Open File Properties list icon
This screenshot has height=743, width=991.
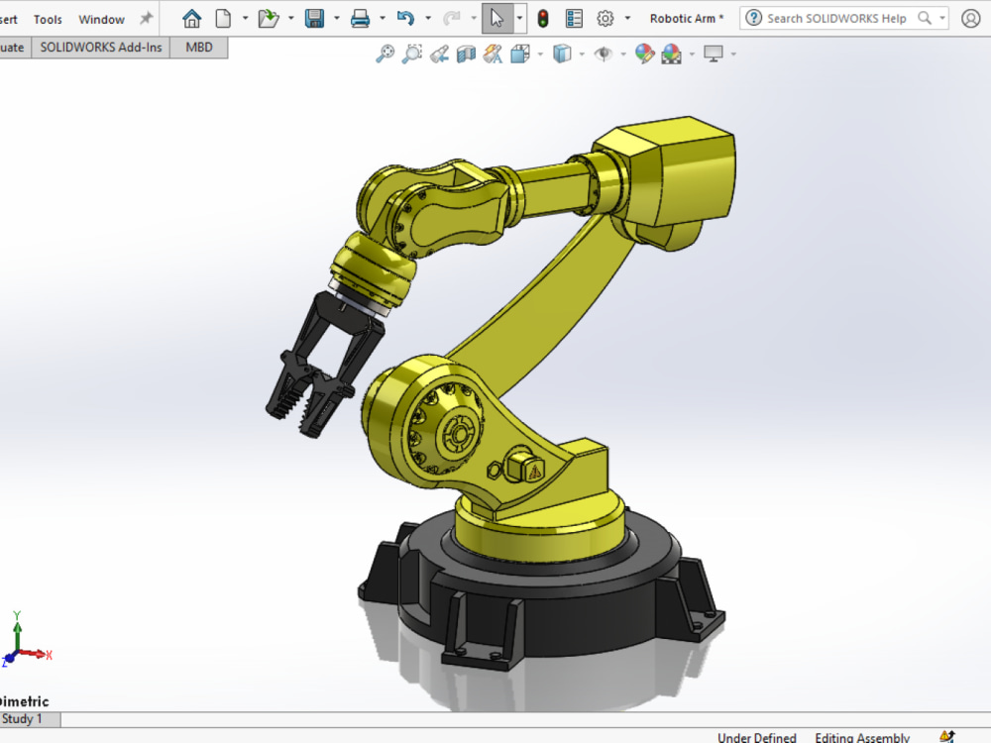pos(574,18)
